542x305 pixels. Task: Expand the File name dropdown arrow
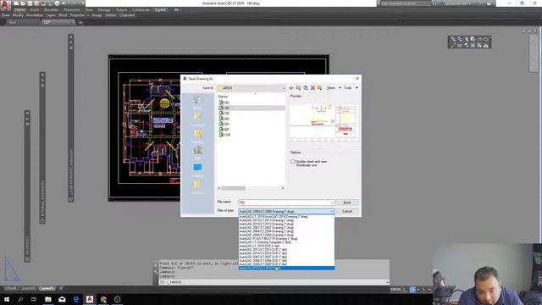332,202
